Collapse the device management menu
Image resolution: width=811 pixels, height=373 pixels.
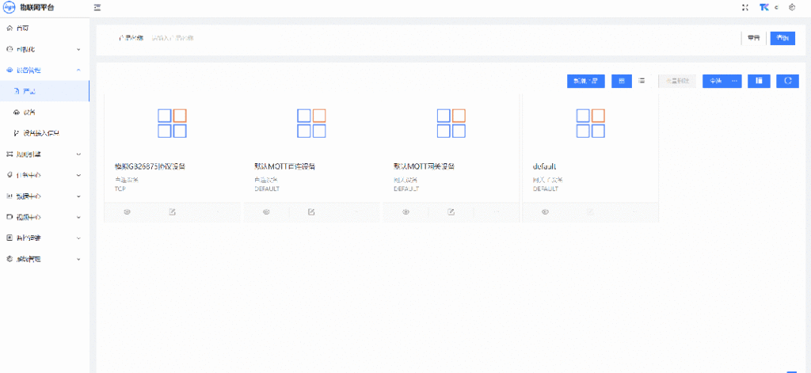click(x=44, y=70)
